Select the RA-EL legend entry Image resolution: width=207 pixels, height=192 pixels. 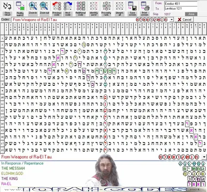tap(6, 184)
